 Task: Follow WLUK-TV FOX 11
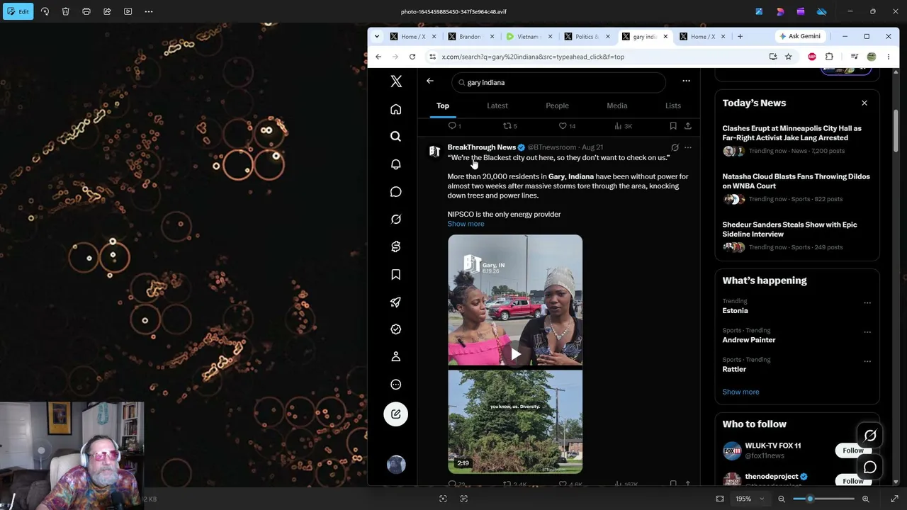[853, 450]
